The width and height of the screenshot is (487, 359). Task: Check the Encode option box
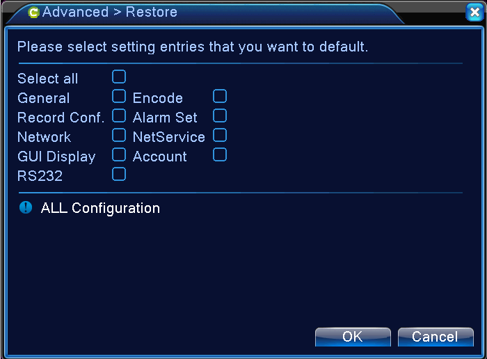point(220,96)
